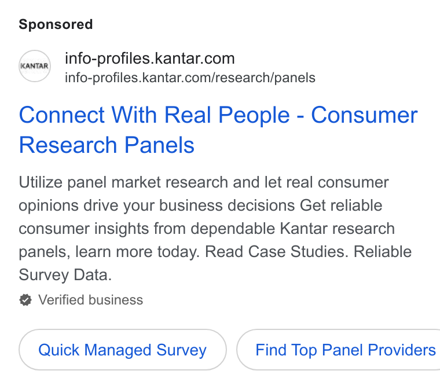Select the Quick Managed Survey chip

(123, 350)
